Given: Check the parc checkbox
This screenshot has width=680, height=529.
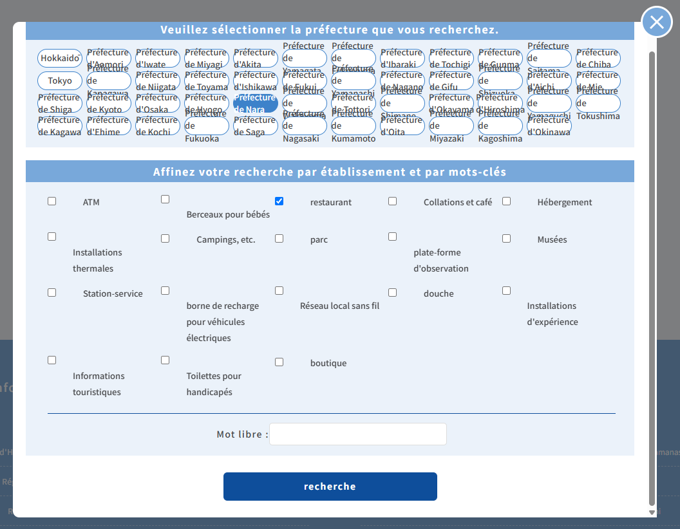Looking at the screenshot, I should click(279, 239).
